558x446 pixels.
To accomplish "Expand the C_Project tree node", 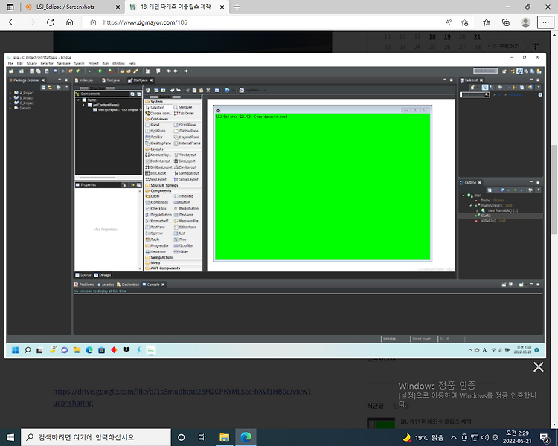I will coord(10,103).
